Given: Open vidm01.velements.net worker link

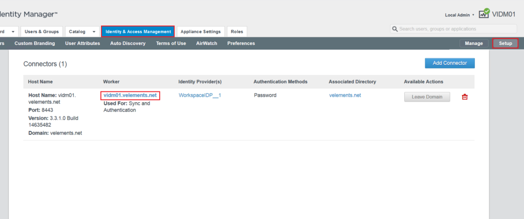Looking at the screenshot, I should 130,95.
